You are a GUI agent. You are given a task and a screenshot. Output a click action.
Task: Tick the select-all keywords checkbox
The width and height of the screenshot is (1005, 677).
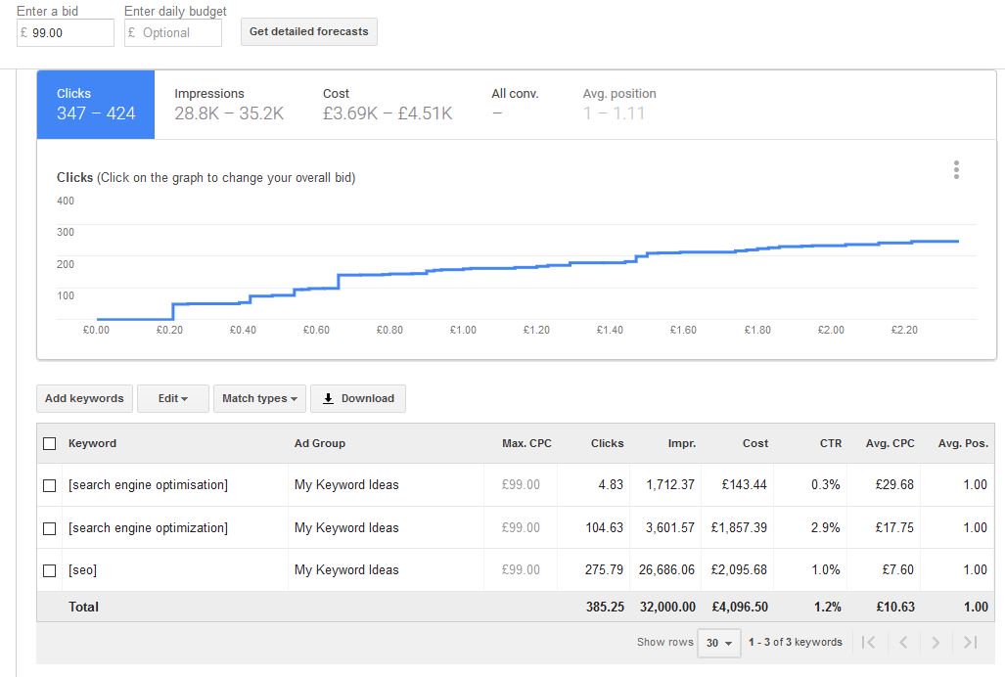tap(49, 443)
